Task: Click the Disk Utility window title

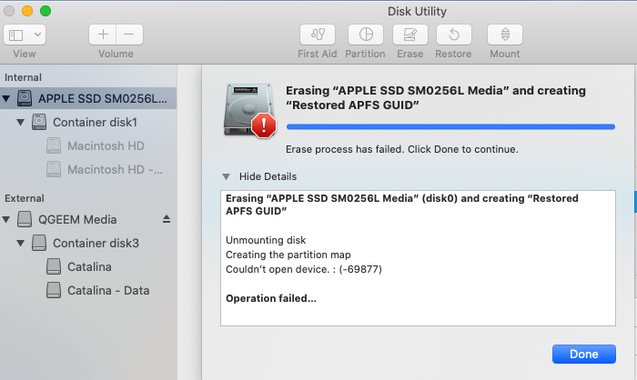Action: pyautogui.click(x=417, y=12)
